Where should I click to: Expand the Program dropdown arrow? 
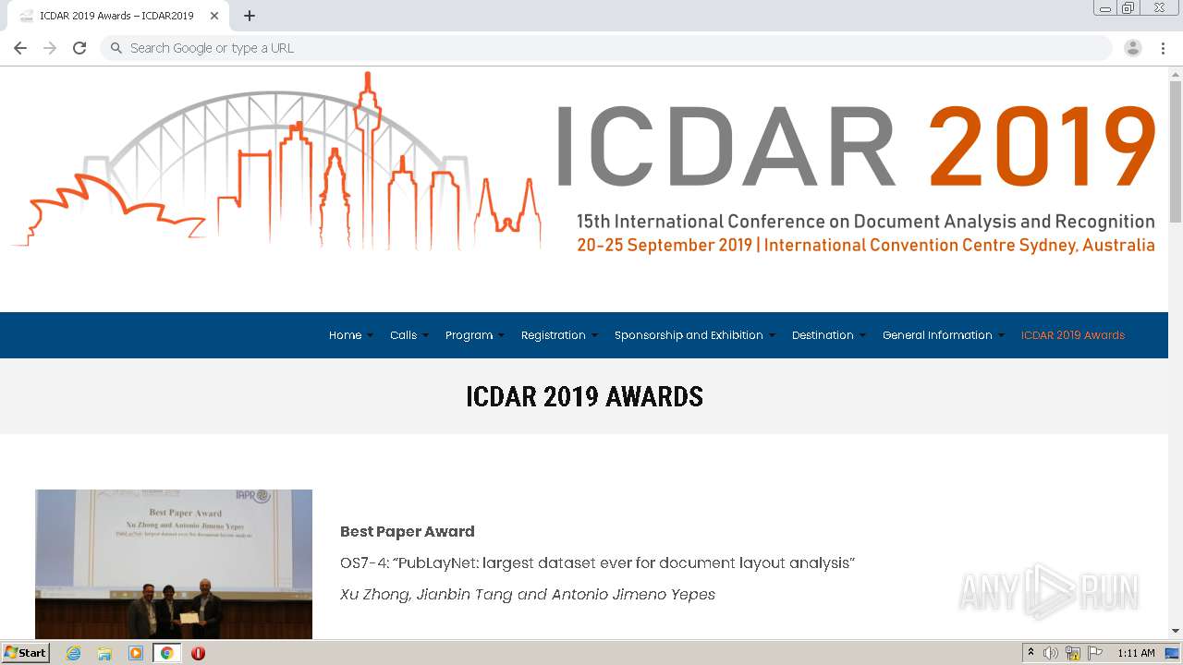pos(501,336)
